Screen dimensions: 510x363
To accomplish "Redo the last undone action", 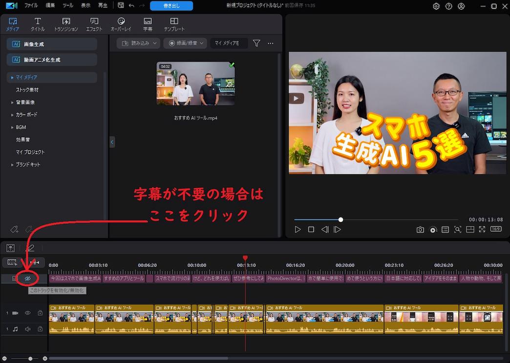I will (x=142, y=5).
